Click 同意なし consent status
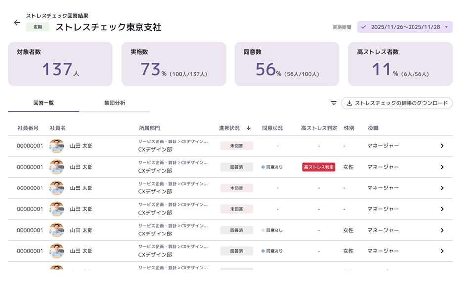This screenshot has width=460, height=281. (x=272, y=230)
